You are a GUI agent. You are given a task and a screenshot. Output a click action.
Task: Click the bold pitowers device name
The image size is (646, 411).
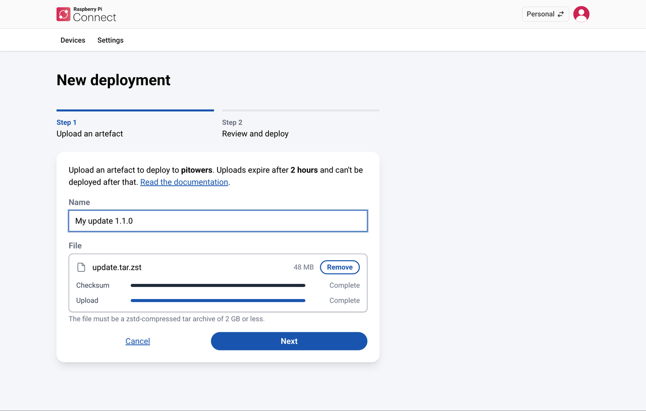(197, 170)
